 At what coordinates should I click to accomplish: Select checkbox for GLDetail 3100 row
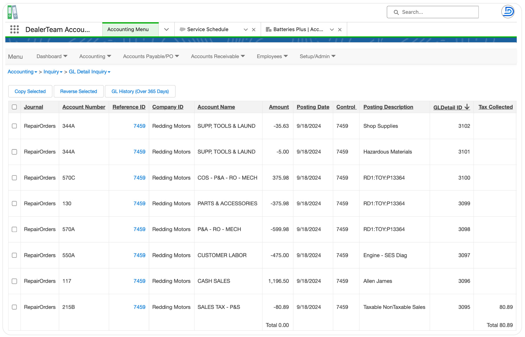coord(14,178)
